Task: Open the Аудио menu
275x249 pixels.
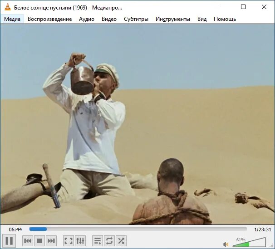Action: click(87, 19)
